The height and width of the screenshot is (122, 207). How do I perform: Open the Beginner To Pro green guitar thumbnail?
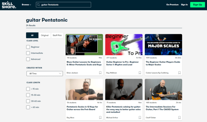(x=124, y=44)
